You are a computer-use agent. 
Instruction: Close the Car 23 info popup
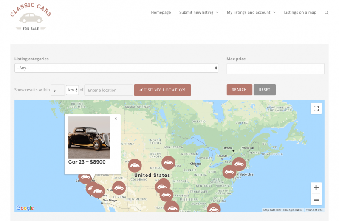click(x=116, y=119)
